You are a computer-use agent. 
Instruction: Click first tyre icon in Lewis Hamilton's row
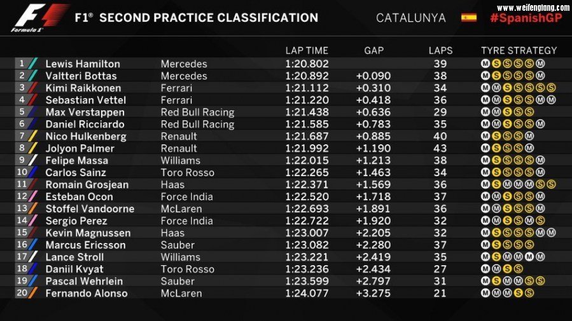(x=485, y=64)
